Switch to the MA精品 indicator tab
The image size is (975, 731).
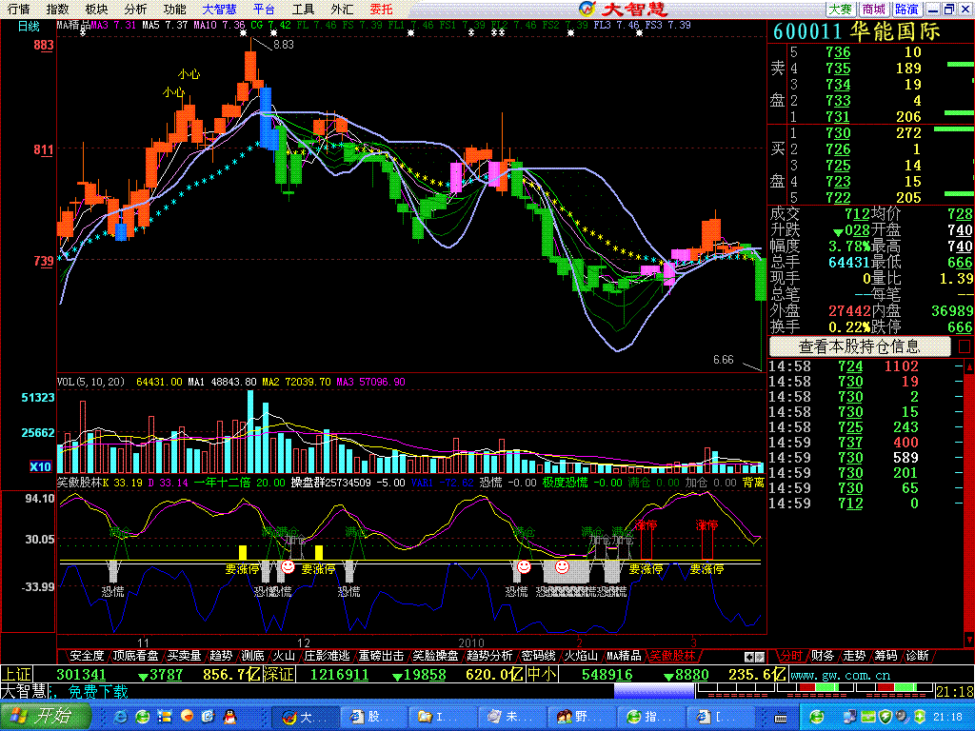tap(624, 656)
